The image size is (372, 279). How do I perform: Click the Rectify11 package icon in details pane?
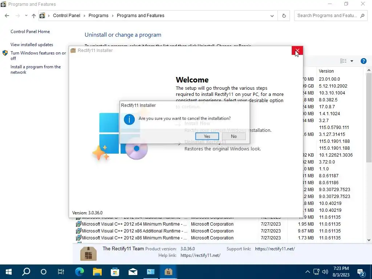[88, 254]
